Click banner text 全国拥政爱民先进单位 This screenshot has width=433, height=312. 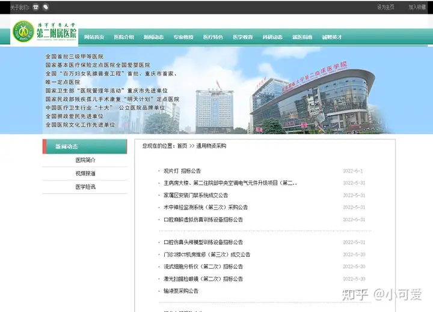click(x=75, y=116)
